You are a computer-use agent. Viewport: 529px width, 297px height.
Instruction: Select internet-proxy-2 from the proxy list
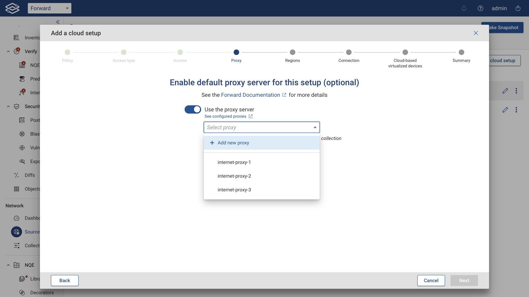[x=234, y=176]
